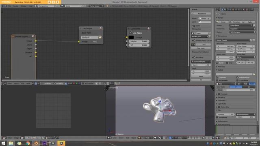Click the Render Layers node's preview toggle icon
The height and width of the screenshot is (146, 260).
pyautogui.click(x=33, y=36)
